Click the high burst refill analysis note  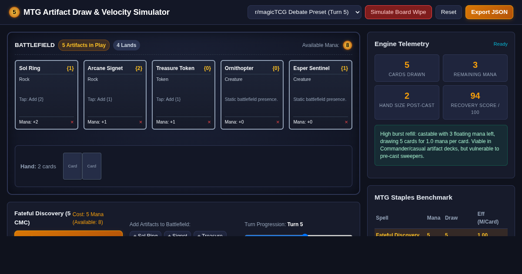441,145
